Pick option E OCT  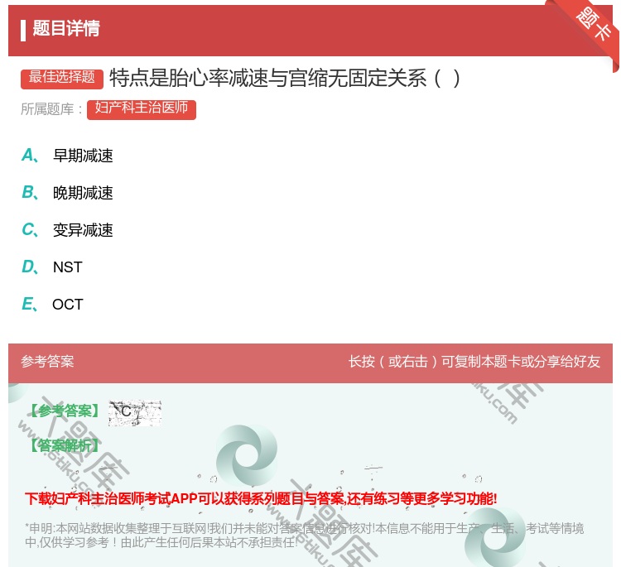[52, 304]
